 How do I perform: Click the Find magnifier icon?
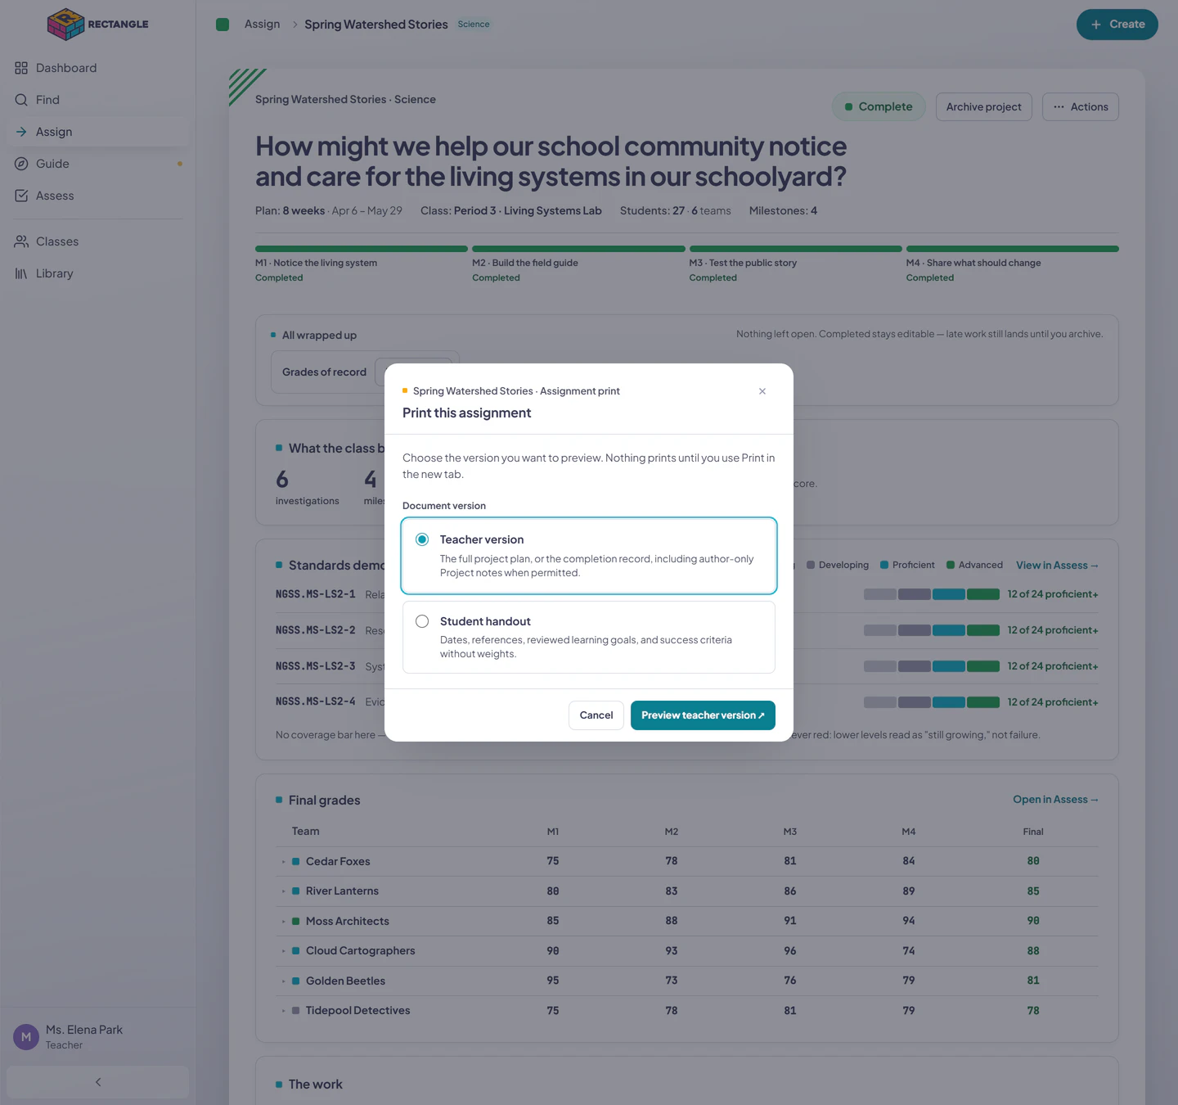[21, 100]
